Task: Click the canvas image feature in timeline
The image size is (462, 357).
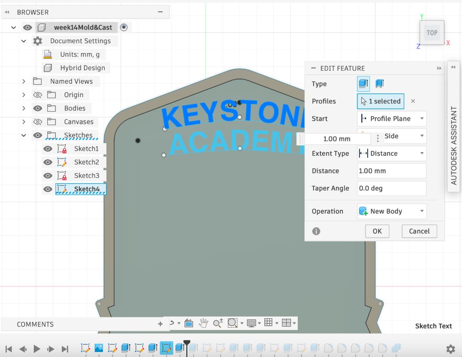Action: [x=99, y=348]
